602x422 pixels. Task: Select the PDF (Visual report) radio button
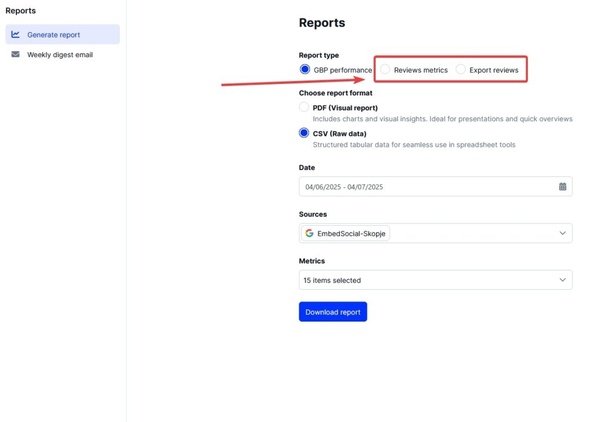304,108
